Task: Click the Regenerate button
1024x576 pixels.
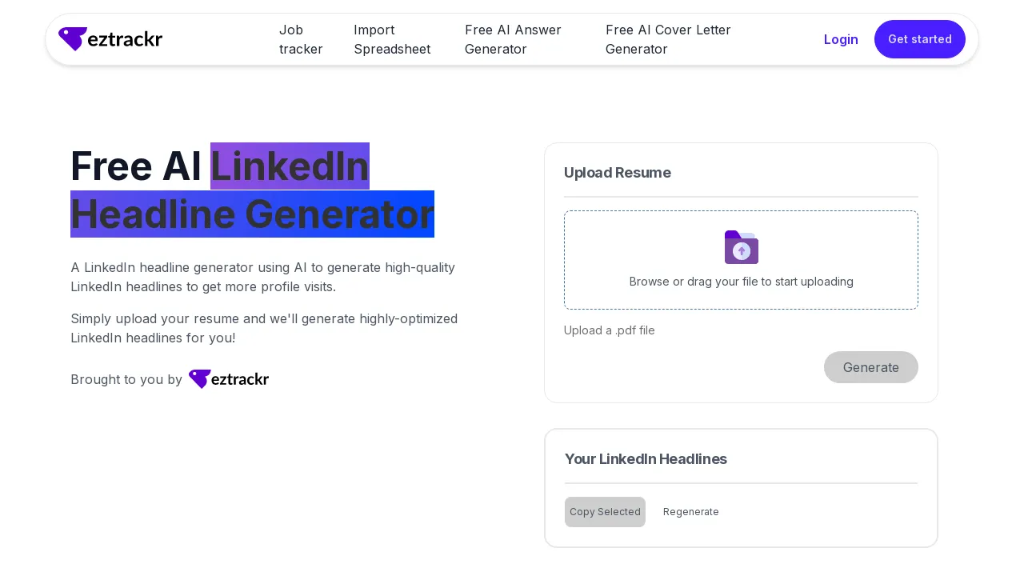Action: pos(691,512)
